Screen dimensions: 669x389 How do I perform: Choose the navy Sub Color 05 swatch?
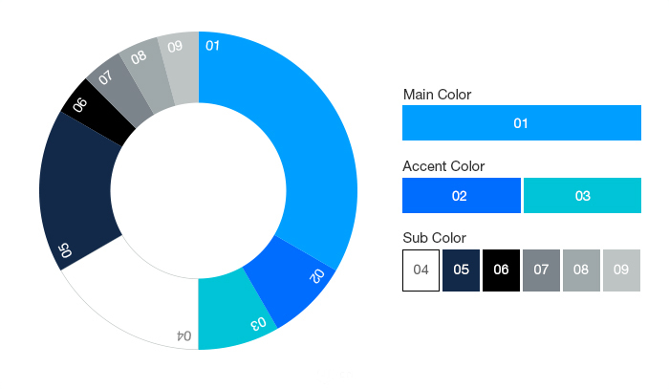tap(461, 270)
